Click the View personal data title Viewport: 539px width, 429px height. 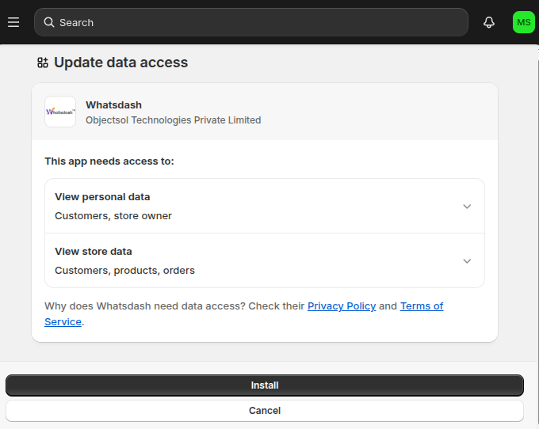102,197
